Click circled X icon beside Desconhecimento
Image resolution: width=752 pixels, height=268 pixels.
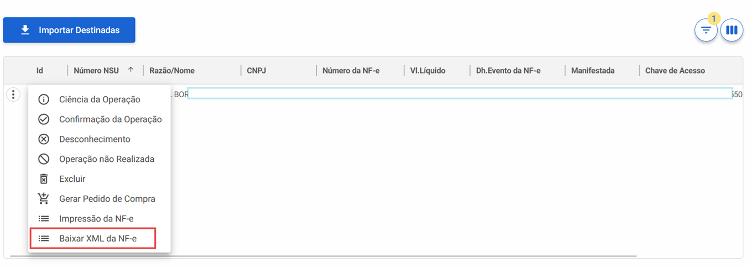pyautogui.click(x=44, y=139)
